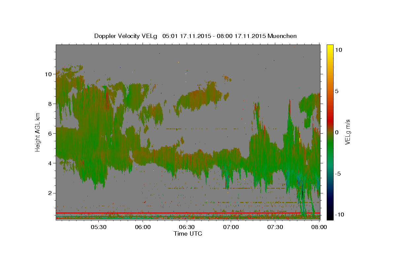
Task: Click the 'Height AGL km' axis label
Action: point(38,132)
